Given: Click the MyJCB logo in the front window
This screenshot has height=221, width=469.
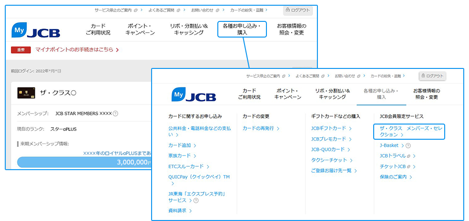Looking at the screenshot, I should (x=194, y=94).
